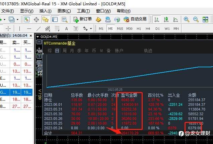The image size is (213, 144).
Task: Click the 255184.37 balance for 2023.06.01
Action: coord(197,104)
